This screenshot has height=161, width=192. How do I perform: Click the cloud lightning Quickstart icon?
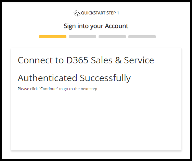point(77,13)
